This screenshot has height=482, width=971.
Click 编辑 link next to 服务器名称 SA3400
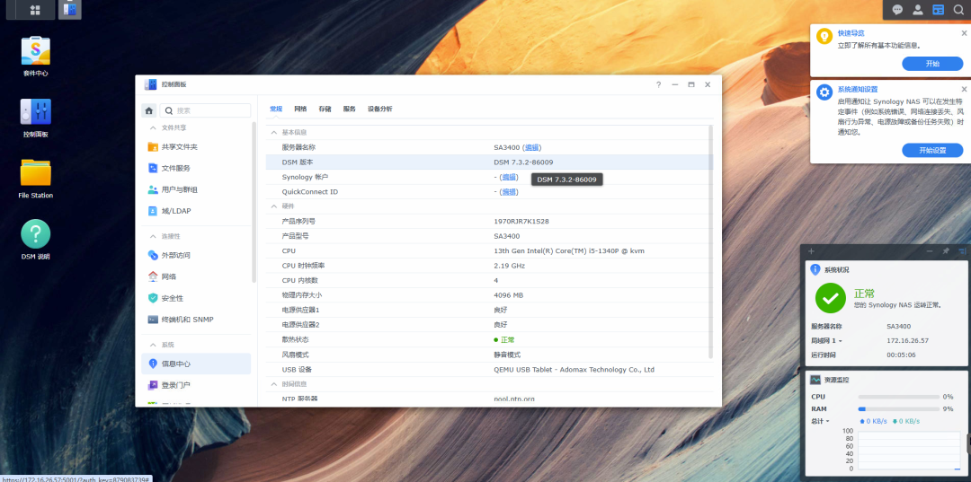click(532, 147)
